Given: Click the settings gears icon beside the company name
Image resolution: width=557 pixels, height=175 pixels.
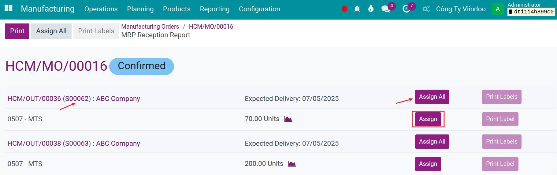Looking at the screenshot, I should (x=426, y=9).
